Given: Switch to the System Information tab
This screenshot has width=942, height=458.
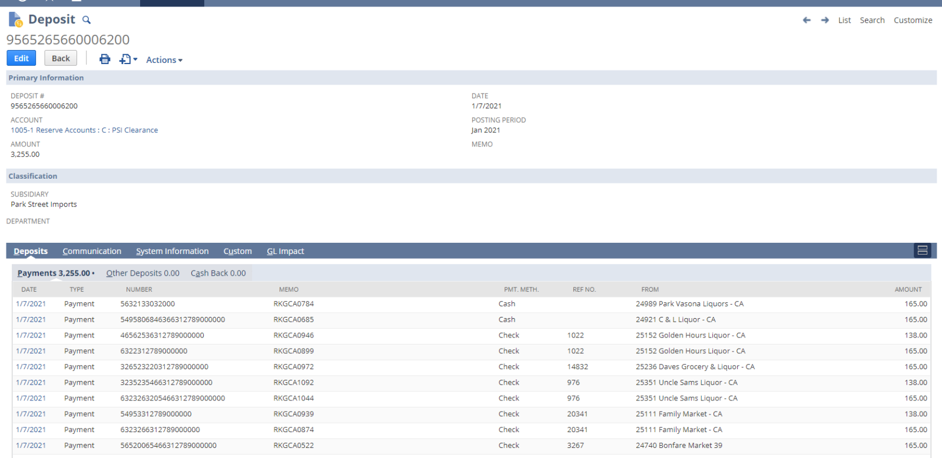Looking at the screenshot, I should 173,251.
